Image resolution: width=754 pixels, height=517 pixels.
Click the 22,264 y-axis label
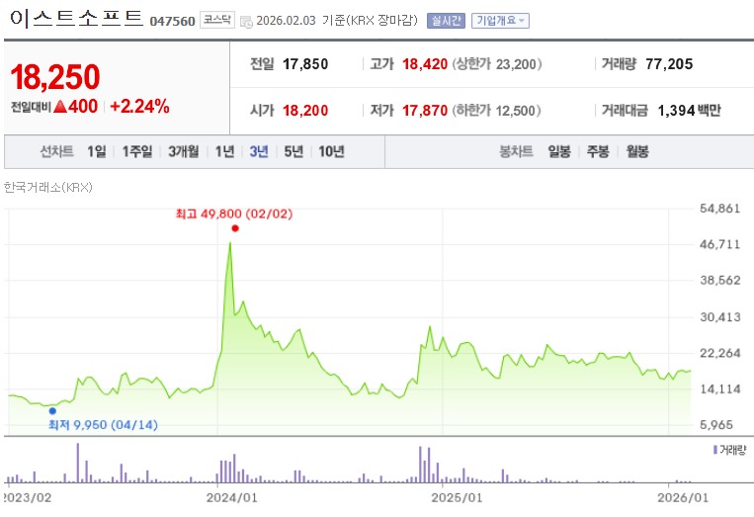[x=719, y=353]
